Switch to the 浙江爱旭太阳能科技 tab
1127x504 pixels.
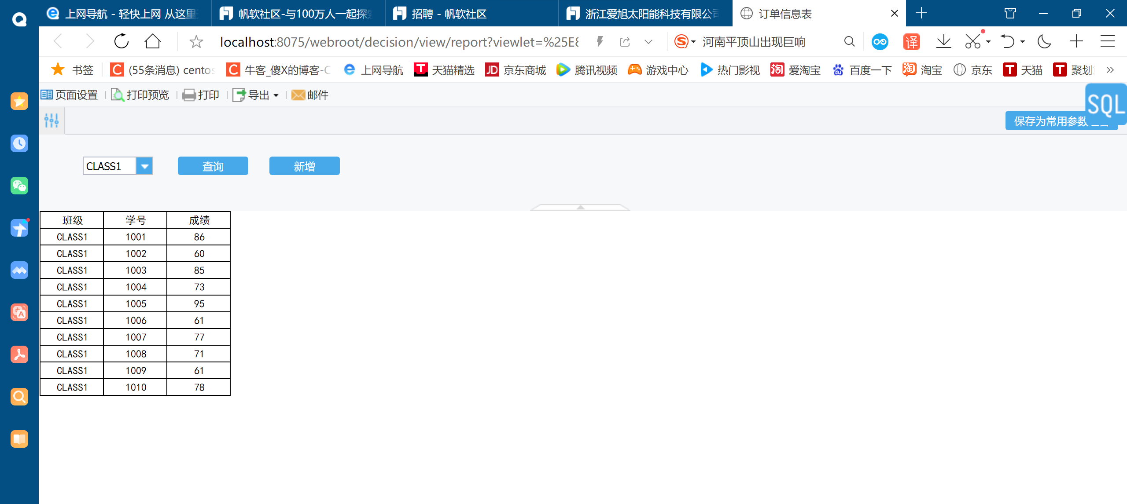tap(645, 14)
